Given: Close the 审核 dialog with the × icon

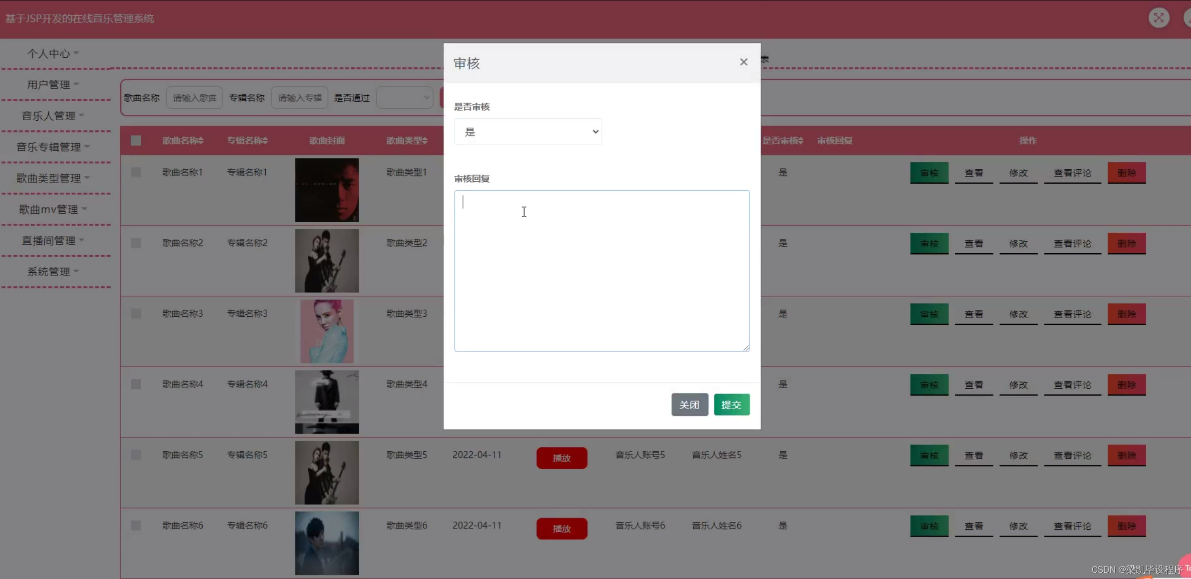Looking at the screenshot, I should coord(743,62).
